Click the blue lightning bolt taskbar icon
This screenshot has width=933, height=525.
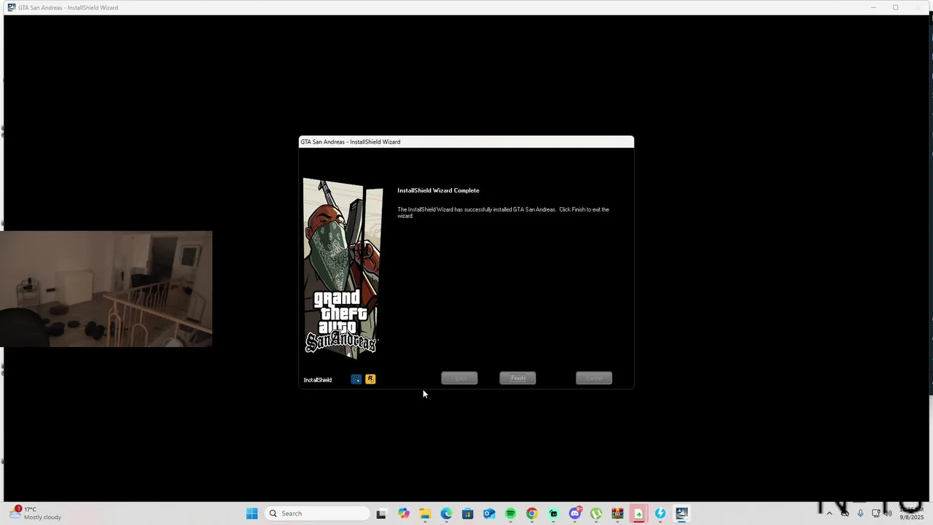coord(660,513)
